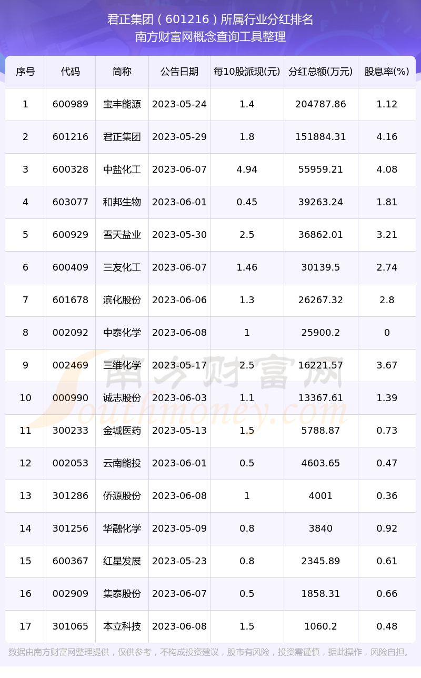Viewport: 421px width, 678px height.
Task: Select stock code 300233
Action: 71,431
